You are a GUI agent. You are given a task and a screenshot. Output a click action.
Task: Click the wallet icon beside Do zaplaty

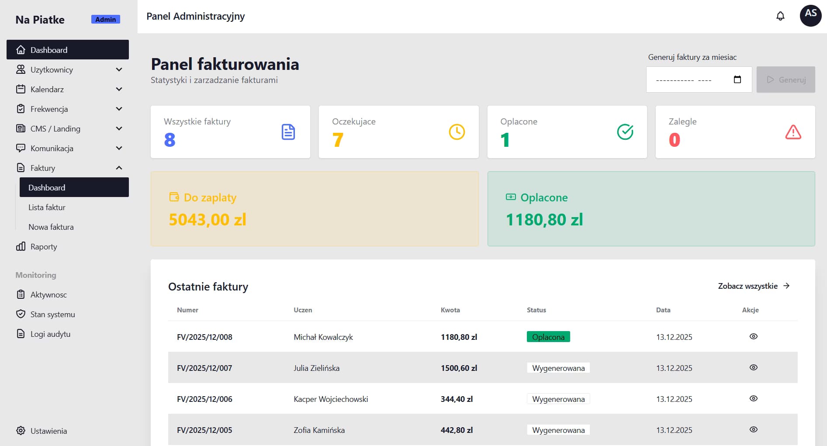point(174,197)
